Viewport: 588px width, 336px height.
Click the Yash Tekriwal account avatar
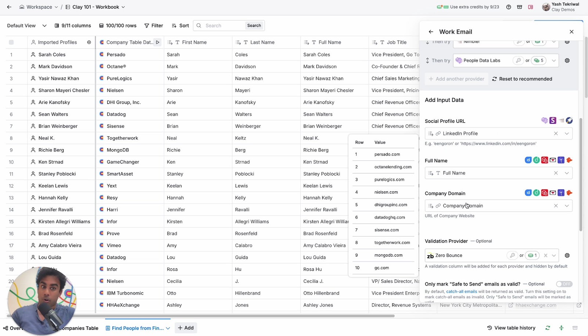tap(546, 7)
